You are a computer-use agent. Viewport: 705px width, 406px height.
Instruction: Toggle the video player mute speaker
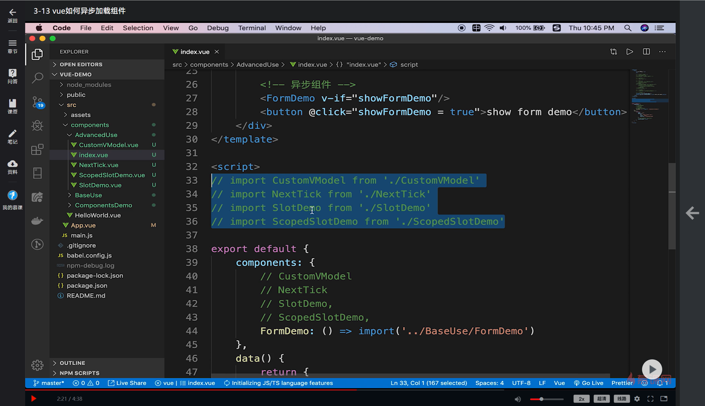[518, 399]
